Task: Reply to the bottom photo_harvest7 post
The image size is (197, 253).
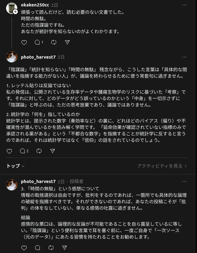Action: (37, 247)
